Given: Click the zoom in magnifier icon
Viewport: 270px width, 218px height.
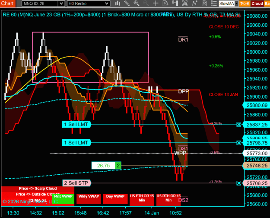Looking at the screenshot, I should click(x=137, y=3).
